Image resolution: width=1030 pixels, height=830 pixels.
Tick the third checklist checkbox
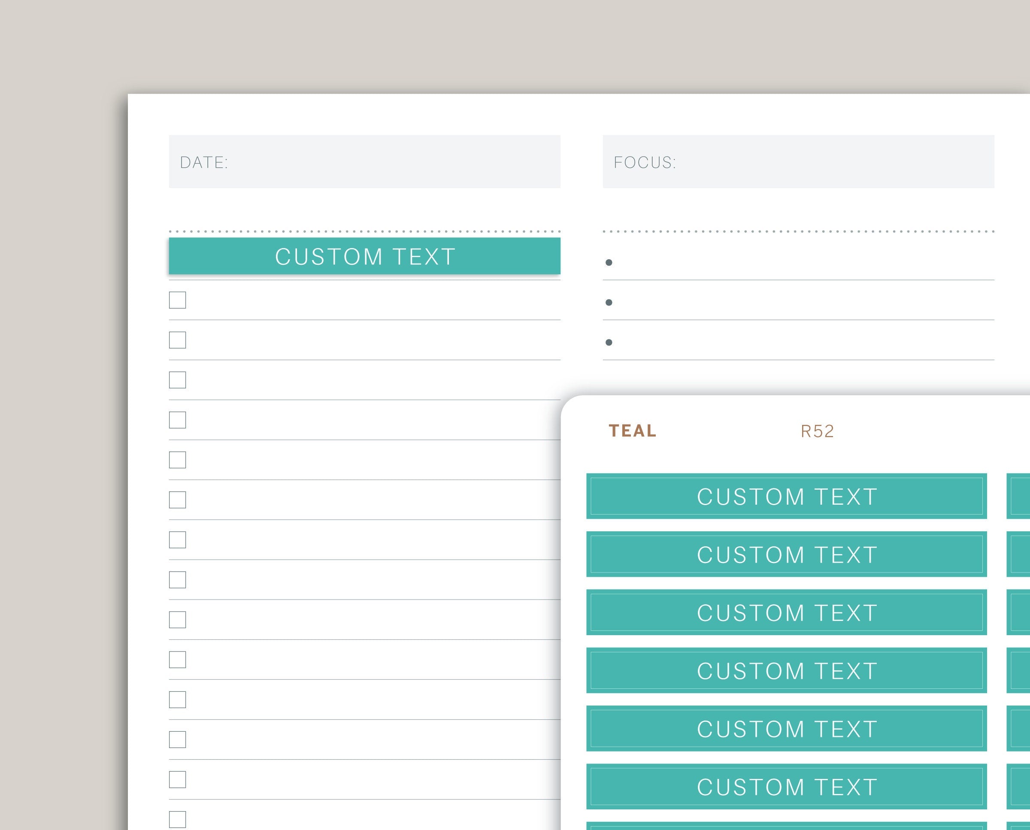click(177, 380)
